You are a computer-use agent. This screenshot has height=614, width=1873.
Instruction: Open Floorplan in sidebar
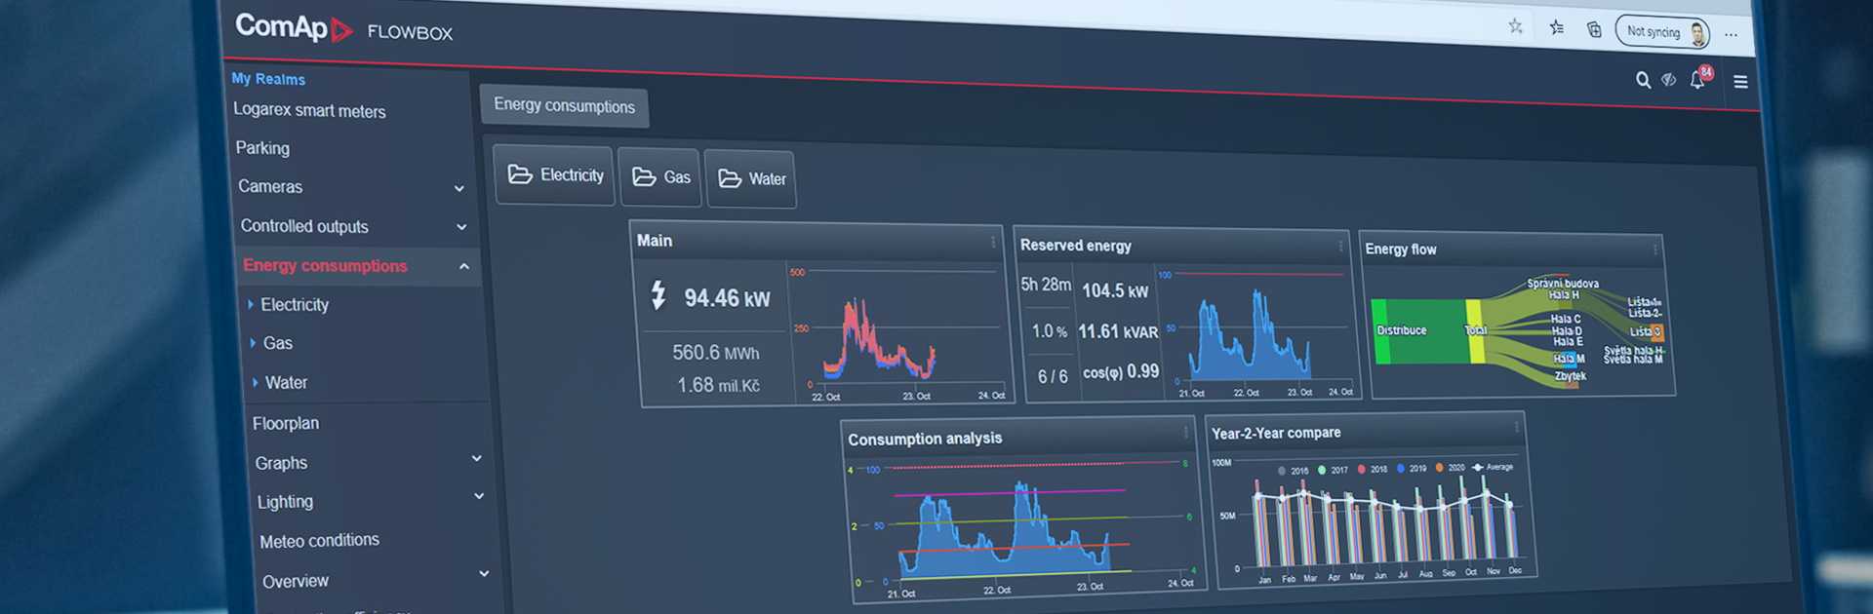point(286,423)
